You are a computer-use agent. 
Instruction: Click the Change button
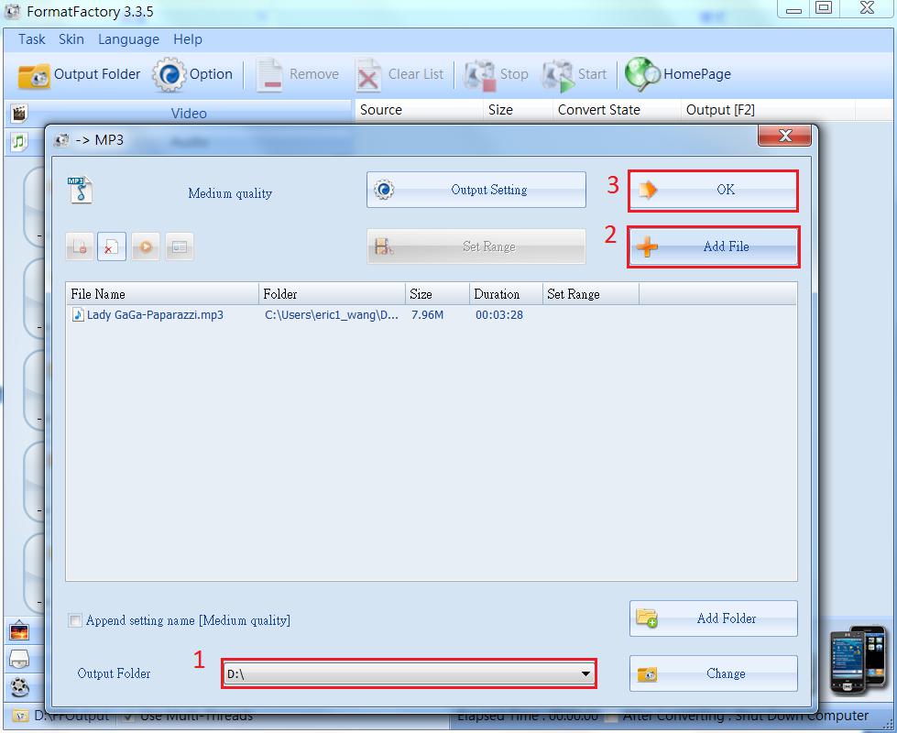[x=714, y=673]
